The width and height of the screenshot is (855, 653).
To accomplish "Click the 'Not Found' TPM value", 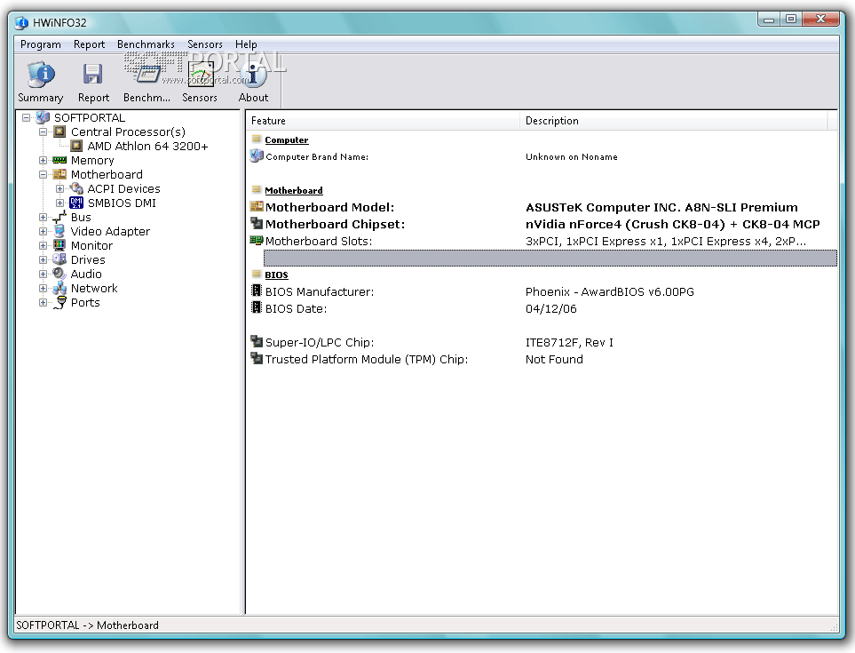I will pos(554,360).
